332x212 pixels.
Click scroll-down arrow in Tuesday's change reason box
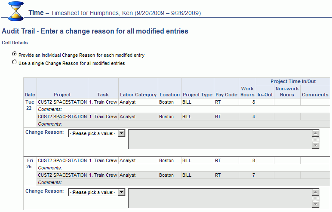(x=316, y=145)
